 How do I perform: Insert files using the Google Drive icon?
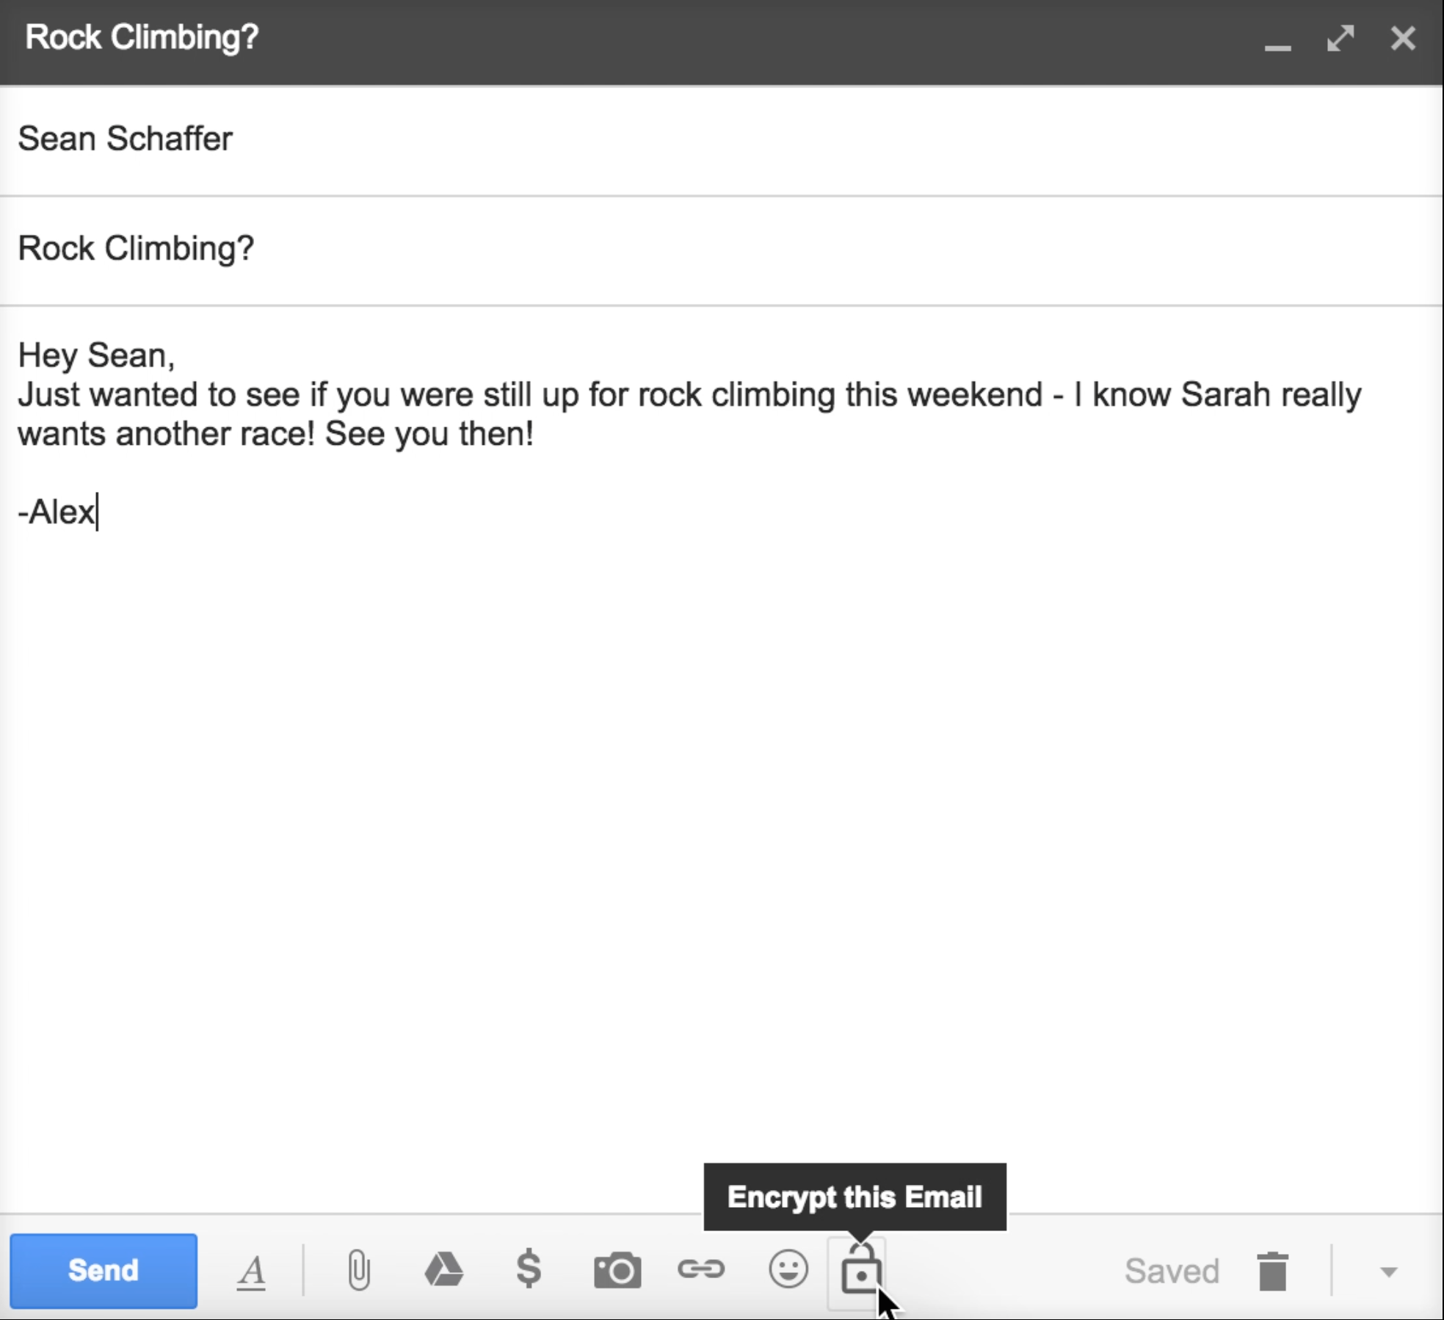pos(443,1269)
